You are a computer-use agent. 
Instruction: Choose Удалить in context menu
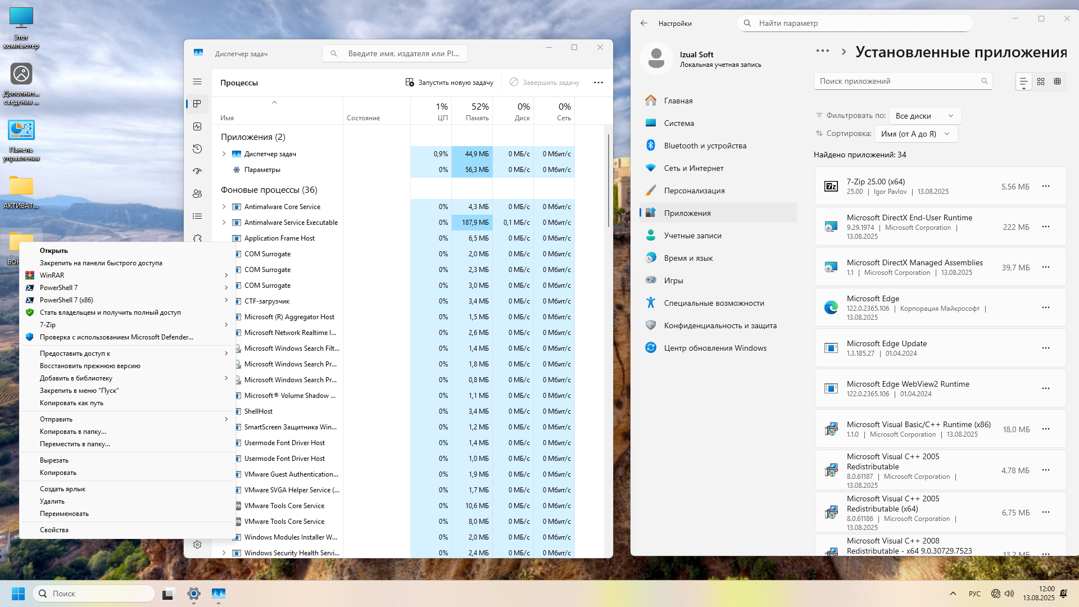pos(127,501)
